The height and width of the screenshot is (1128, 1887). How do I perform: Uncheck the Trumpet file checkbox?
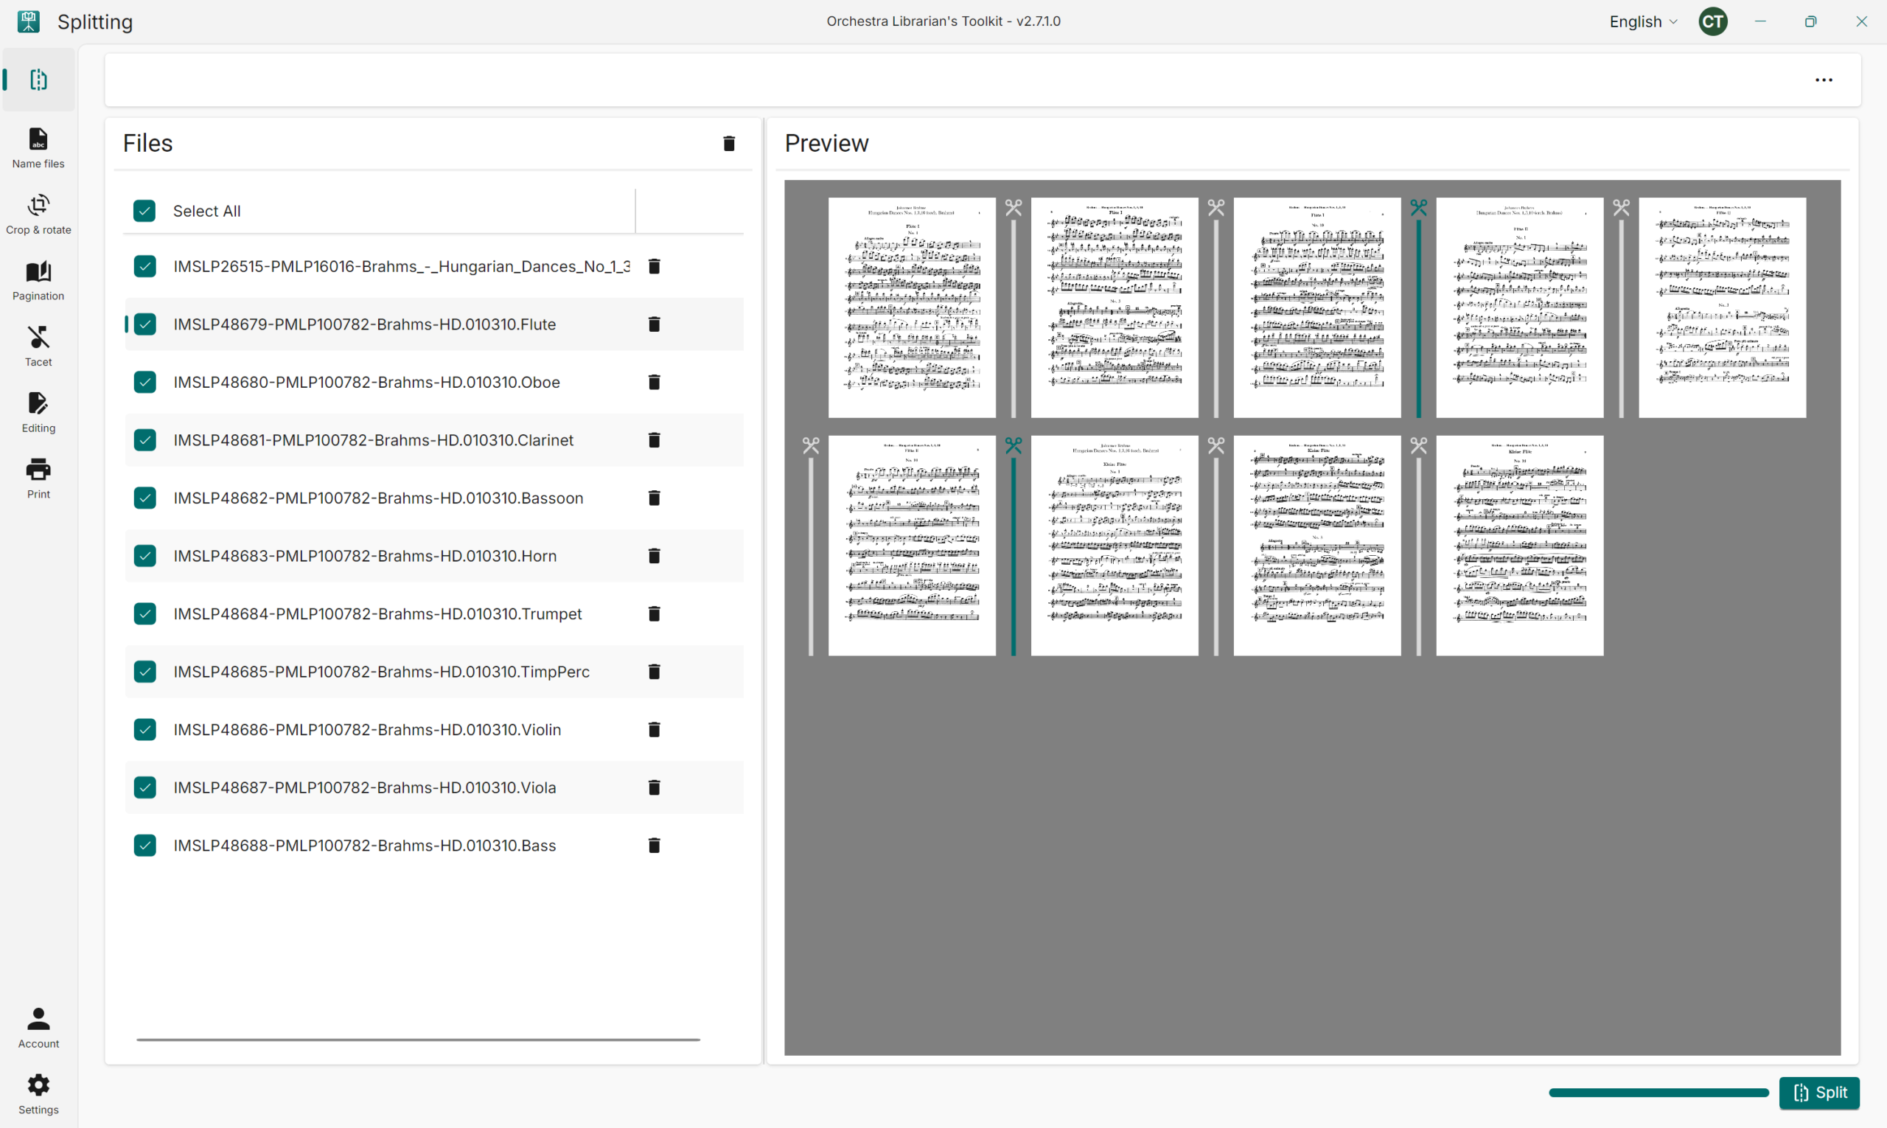pyautogui.click(x=144, y=613)
